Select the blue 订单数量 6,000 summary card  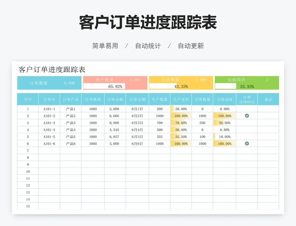(x=49, y=83)
